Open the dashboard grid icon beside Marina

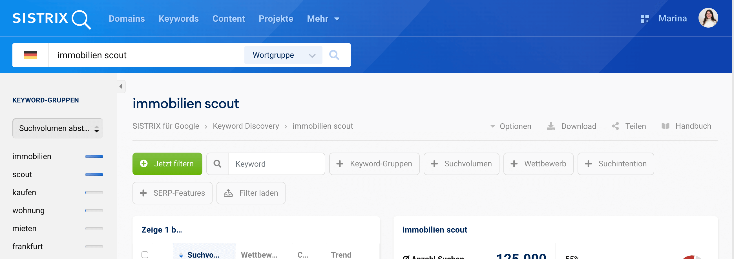644,19
